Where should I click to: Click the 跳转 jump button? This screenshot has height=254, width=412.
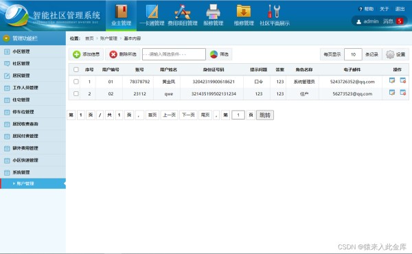click(x=265, y=115)
